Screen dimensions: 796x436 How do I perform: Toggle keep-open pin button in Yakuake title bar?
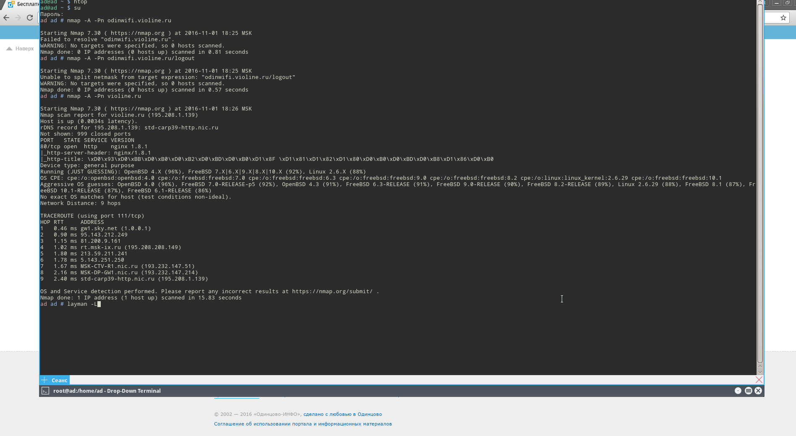[738, 391]
